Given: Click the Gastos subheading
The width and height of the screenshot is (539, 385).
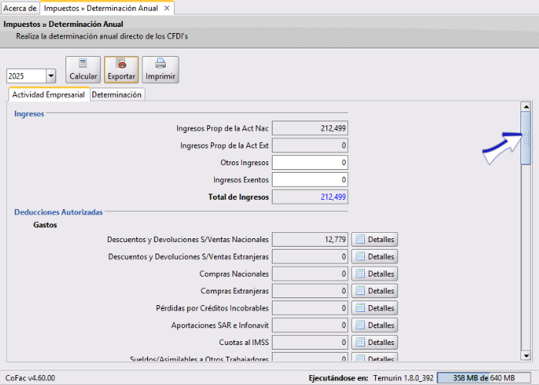Looking at the screenshot, I should coord(45,225).
